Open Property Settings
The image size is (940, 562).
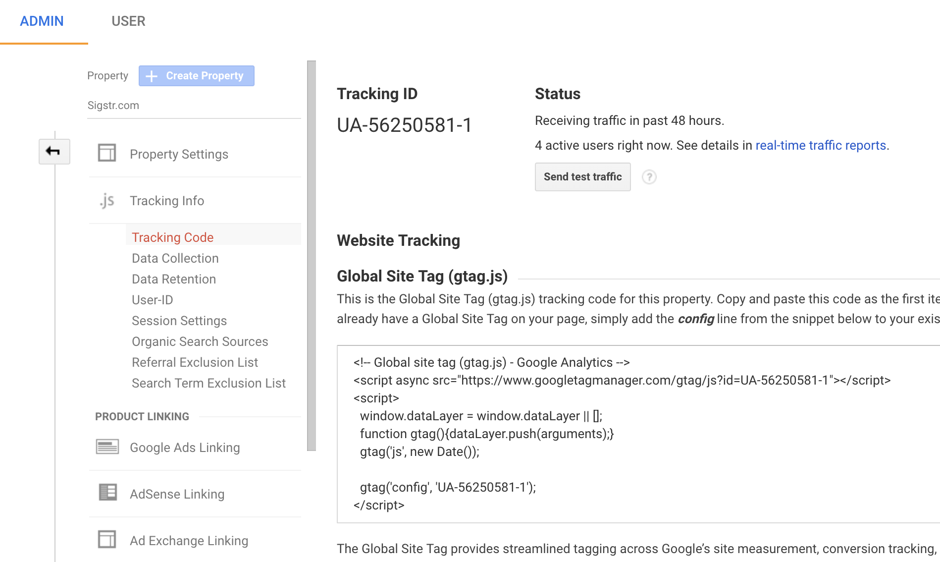coord(179,154)
